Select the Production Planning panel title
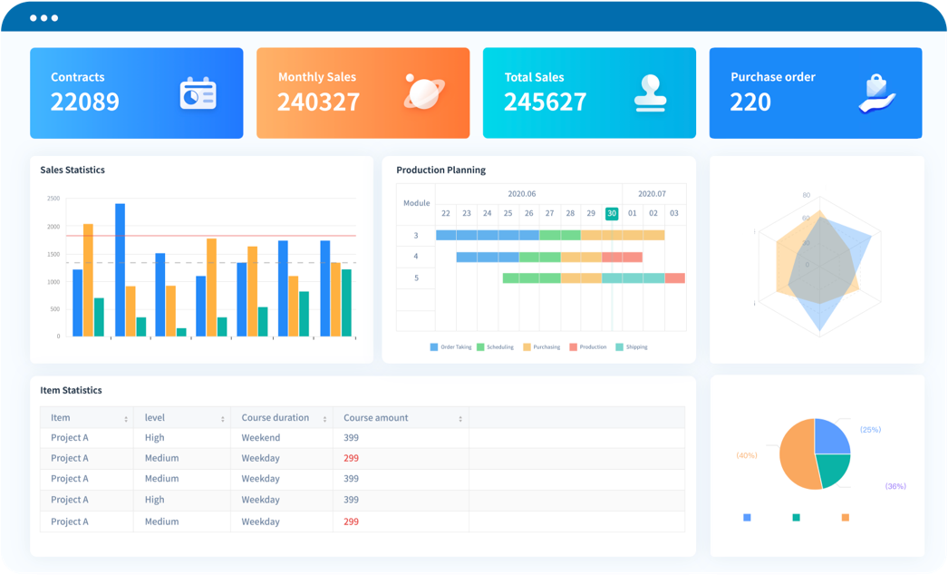The image size is (948, 575). point(440,170)
